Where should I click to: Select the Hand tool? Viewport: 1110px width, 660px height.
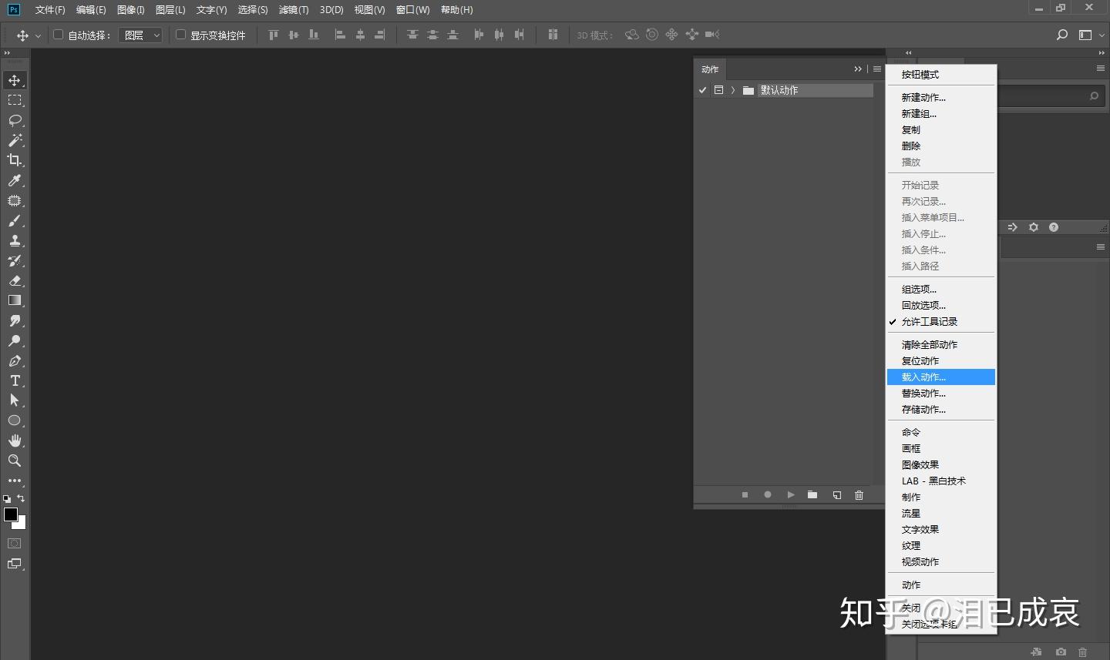pyautogui.click(x=15, y=441)
